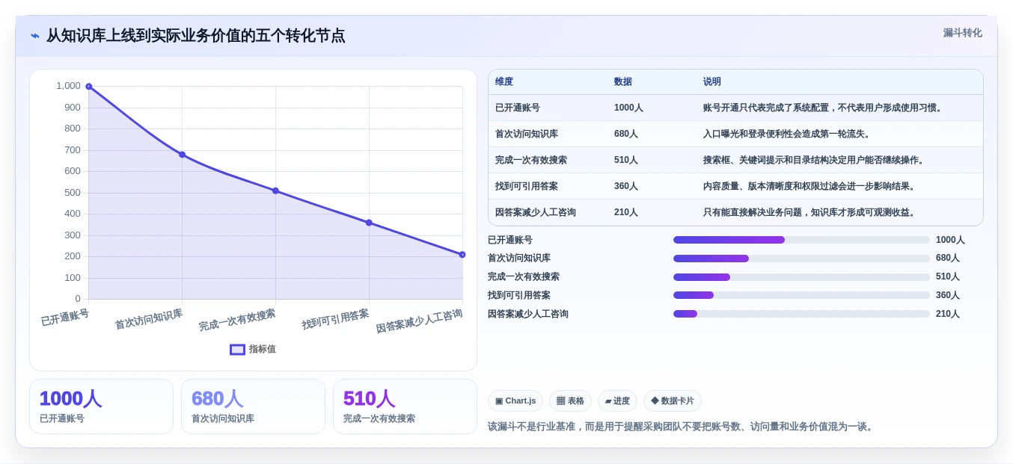Click the 210人 value beside progress bar
Screen dimensions: 1013x464
pyautogui.click(x=948, y=314)
